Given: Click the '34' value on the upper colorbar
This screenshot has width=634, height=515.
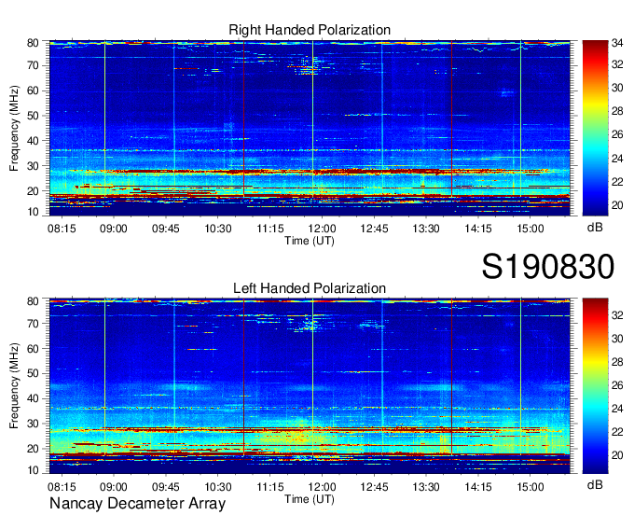Looking at the screenshot, I should 617,43.
